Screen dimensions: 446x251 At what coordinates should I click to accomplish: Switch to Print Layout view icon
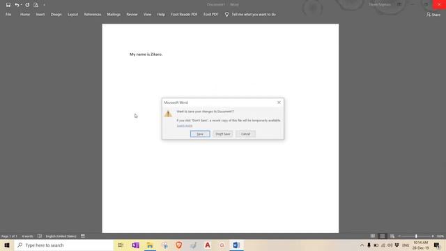[383, 236]
